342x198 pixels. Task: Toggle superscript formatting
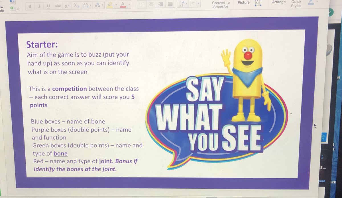click(67, 6)
